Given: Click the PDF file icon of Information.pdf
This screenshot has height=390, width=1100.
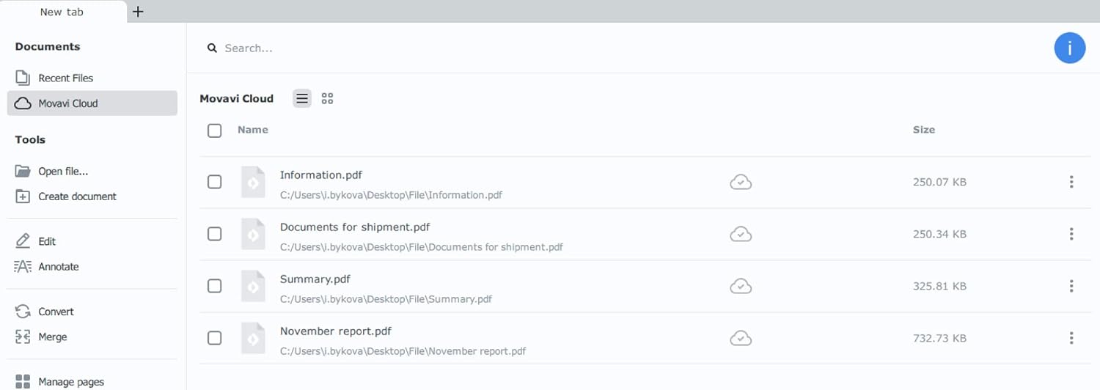Looking at the screenshot, I should pos(253,183).
